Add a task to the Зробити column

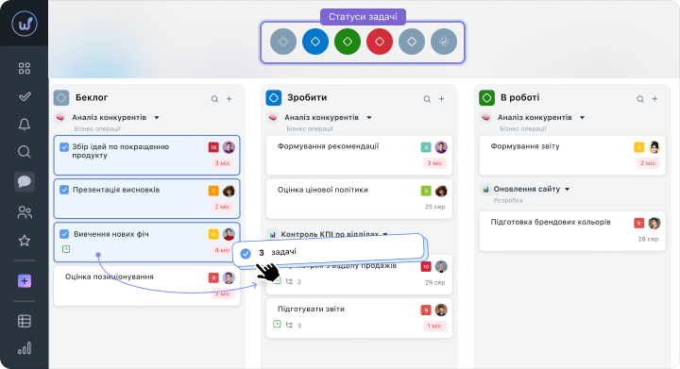[441, 99]
